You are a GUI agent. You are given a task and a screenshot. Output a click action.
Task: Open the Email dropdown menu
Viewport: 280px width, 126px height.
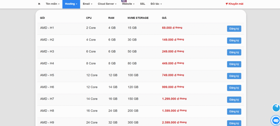coord(87,4)
